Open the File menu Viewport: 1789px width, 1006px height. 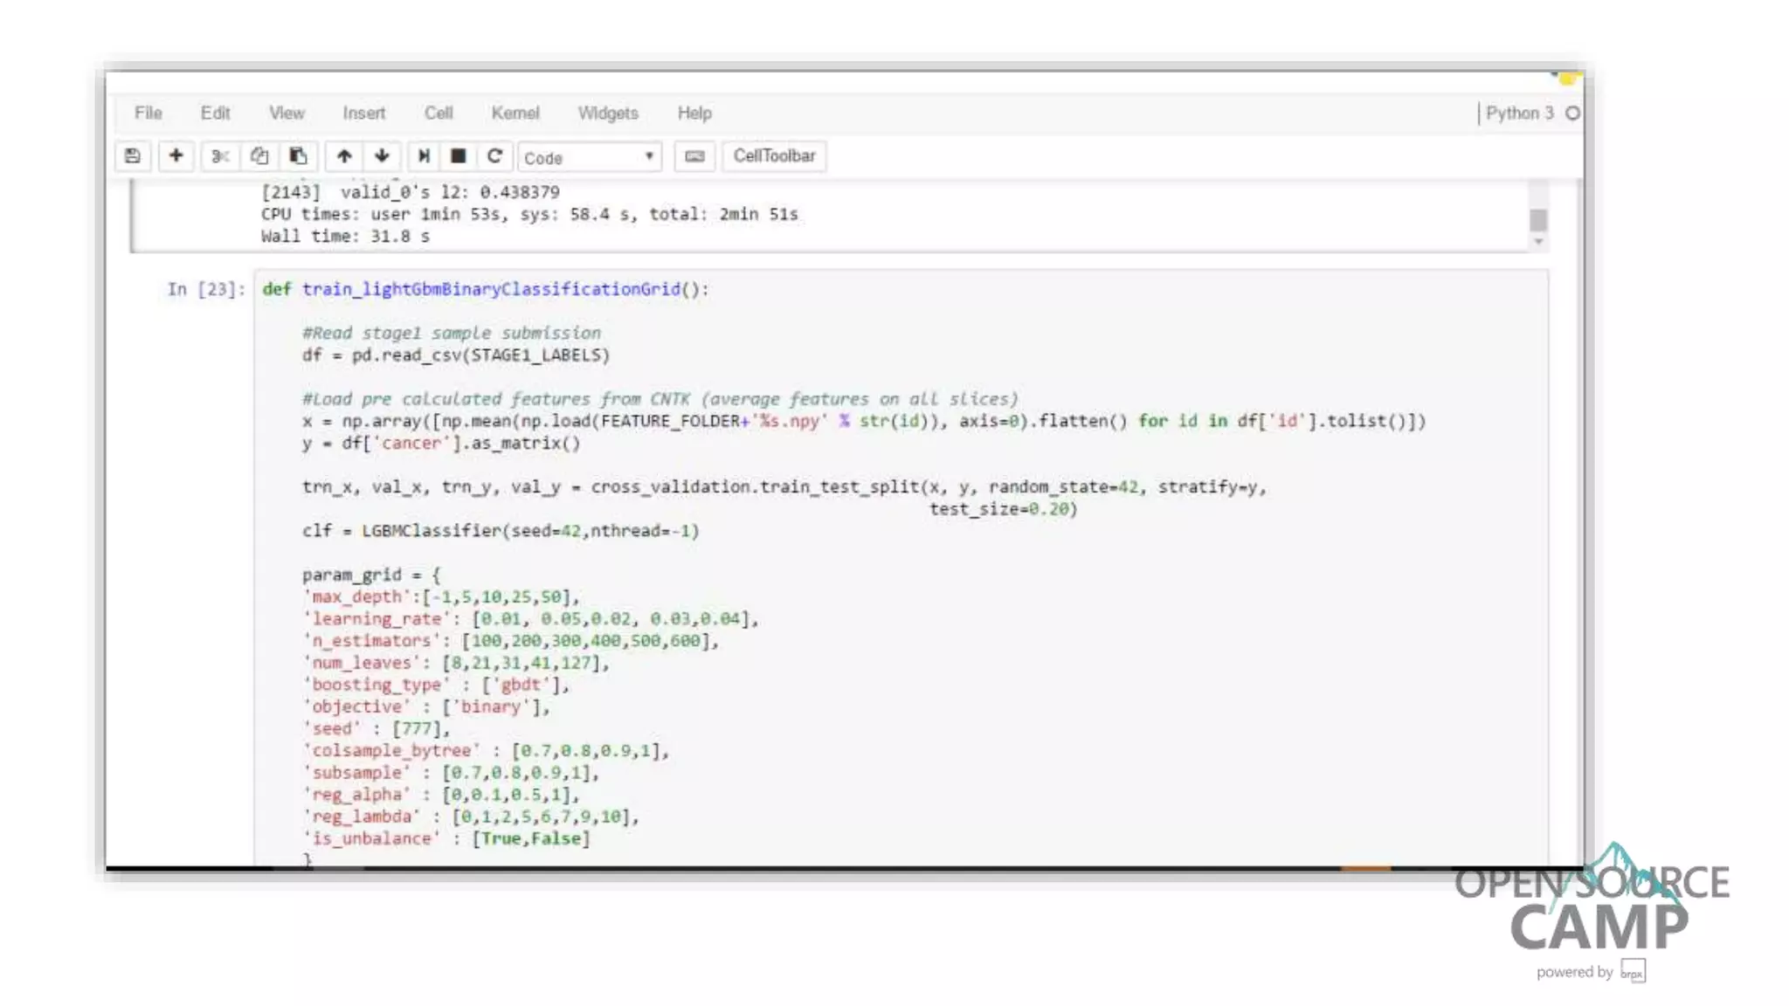[149, 114]
